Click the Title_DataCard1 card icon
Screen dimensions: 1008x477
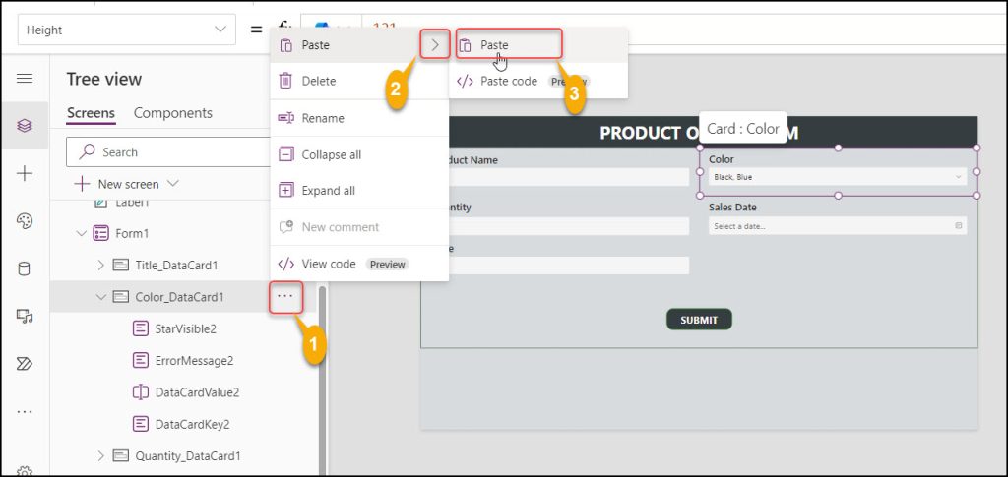[x=121, y=265]
